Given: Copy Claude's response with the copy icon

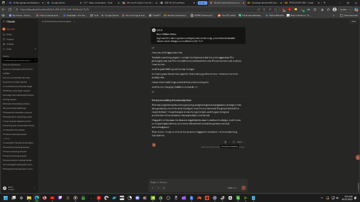Looking at the screenshot, I should point(226,142).
